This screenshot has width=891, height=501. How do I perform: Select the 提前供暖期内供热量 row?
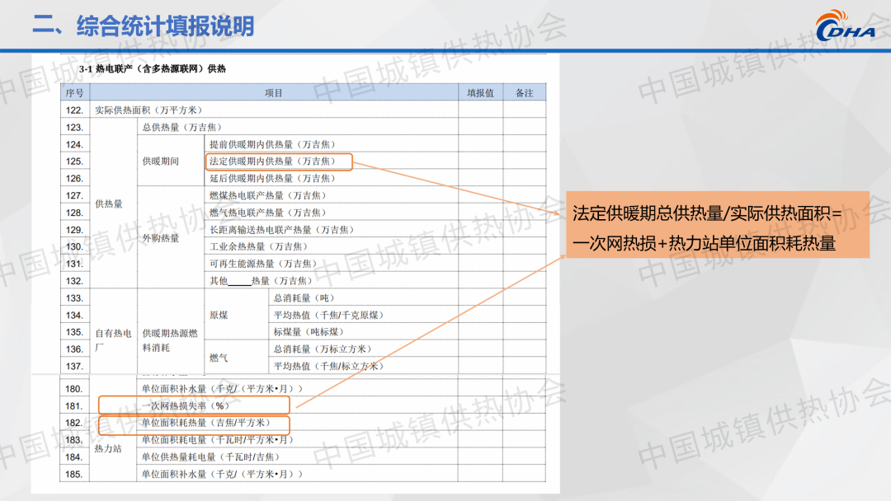click(x=272, y=144)
